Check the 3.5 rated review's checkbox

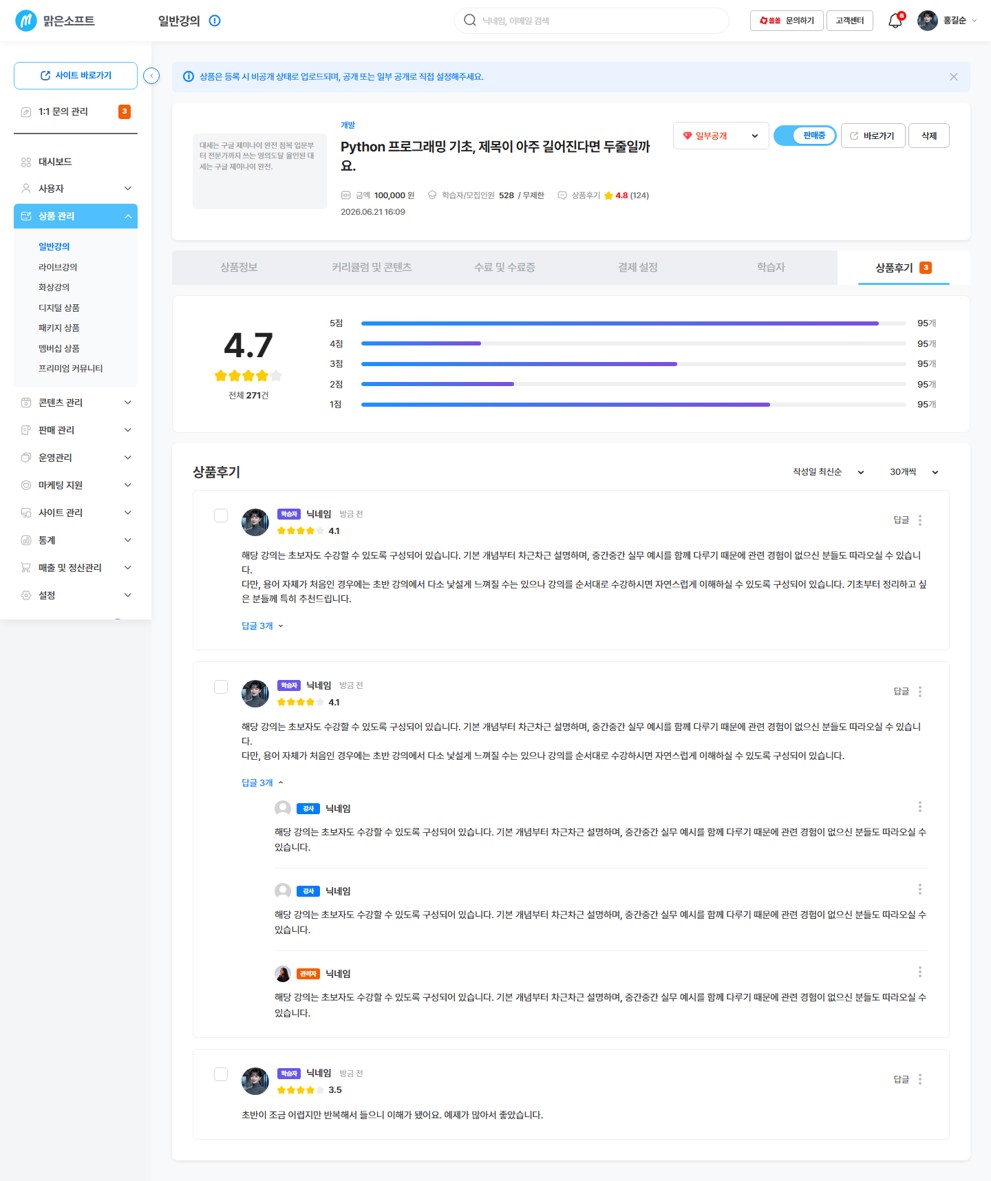click(221, 1074)
